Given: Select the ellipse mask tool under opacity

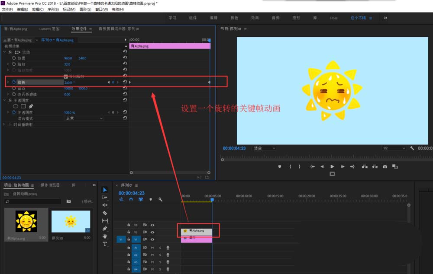Looking at the screenshot, I should coord(16,106).
